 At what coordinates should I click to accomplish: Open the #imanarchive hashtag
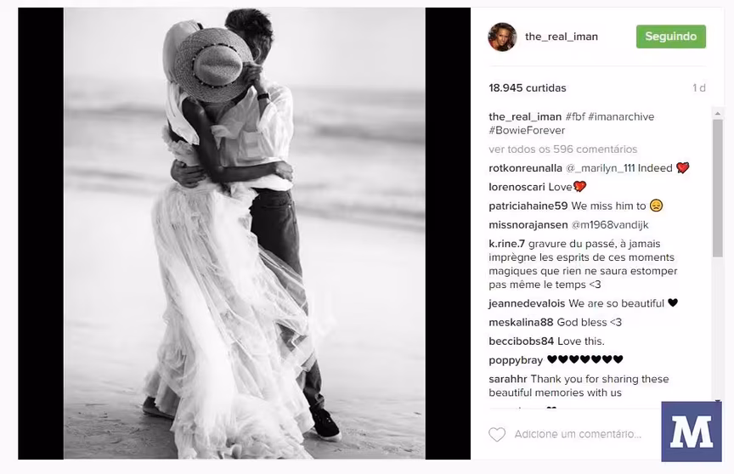tap(621, 116)
